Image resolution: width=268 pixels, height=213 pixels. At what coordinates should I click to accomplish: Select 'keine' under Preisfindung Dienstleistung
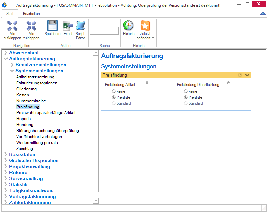186,91
